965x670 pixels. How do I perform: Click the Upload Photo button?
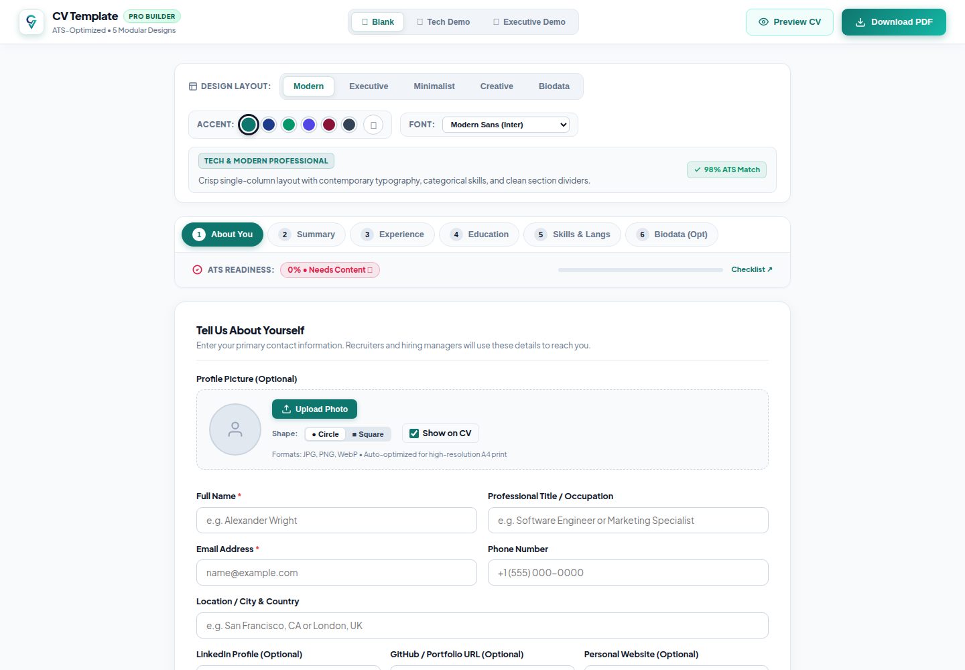click(x=314, y=409)
